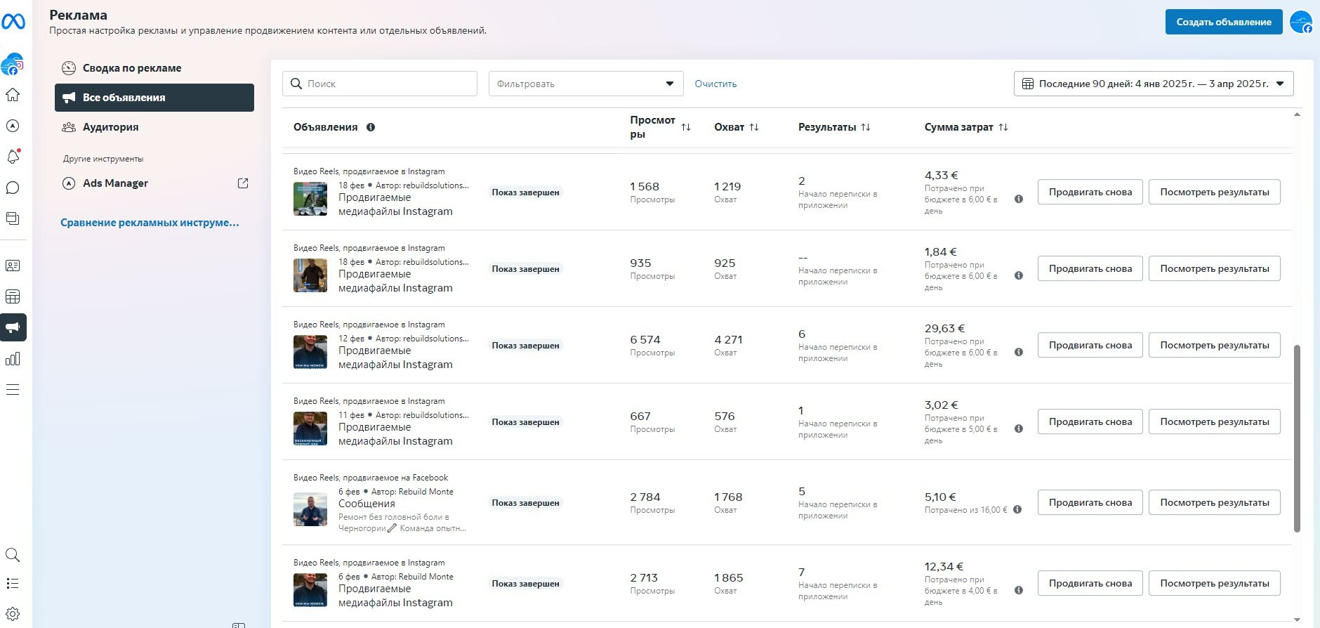Open Insights bar chart icon
This screenshot has width=1320, height=628.
pyautogui.click(x=13, y=359)
